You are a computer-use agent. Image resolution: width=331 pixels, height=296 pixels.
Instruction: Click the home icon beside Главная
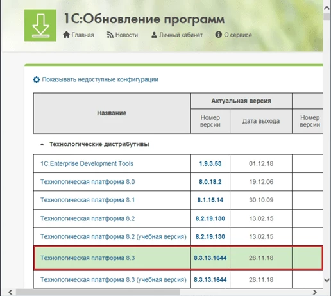click(x=66, y=35)
